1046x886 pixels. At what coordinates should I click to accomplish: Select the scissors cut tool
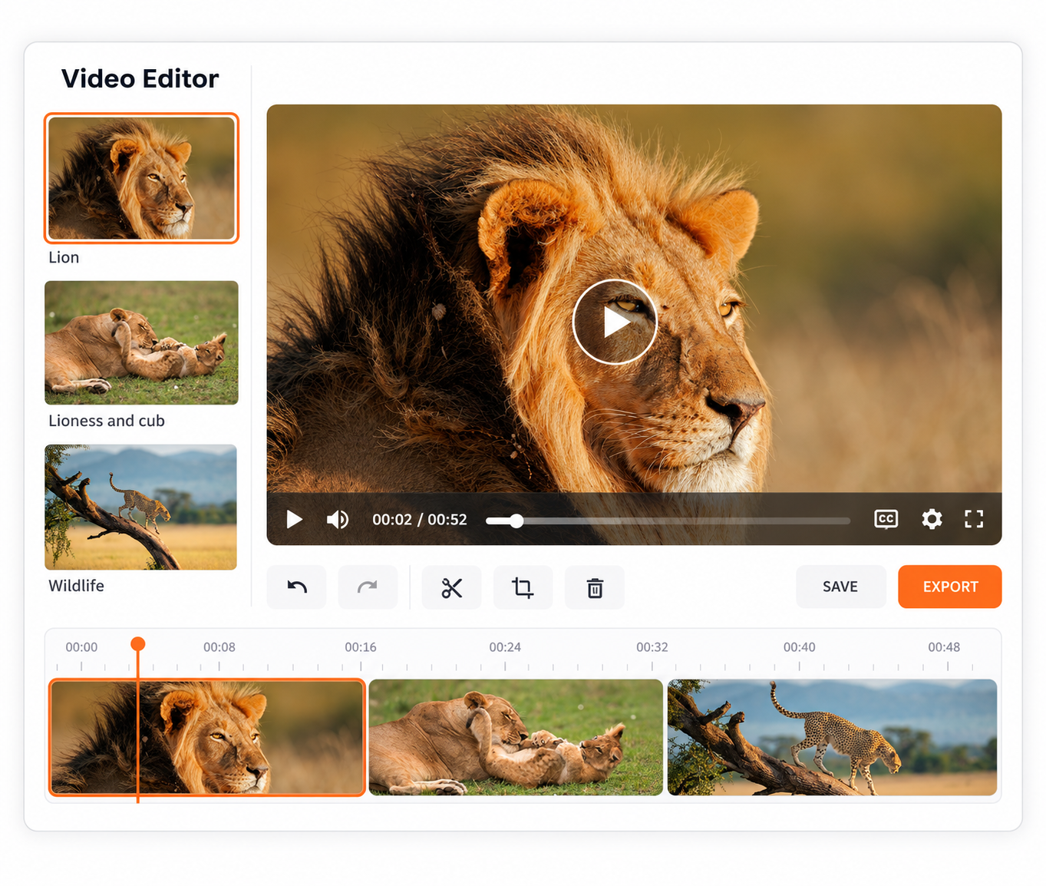click(x=452, y=587)
